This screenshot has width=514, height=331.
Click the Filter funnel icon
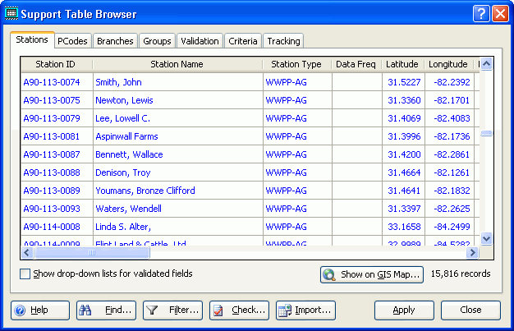(153, 310)
